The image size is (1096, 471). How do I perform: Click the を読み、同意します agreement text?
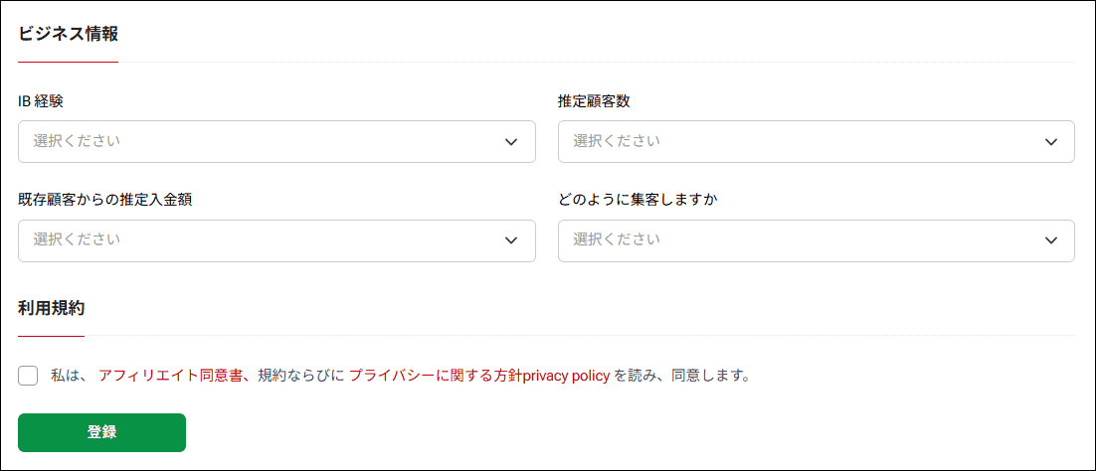coord(682,376)
